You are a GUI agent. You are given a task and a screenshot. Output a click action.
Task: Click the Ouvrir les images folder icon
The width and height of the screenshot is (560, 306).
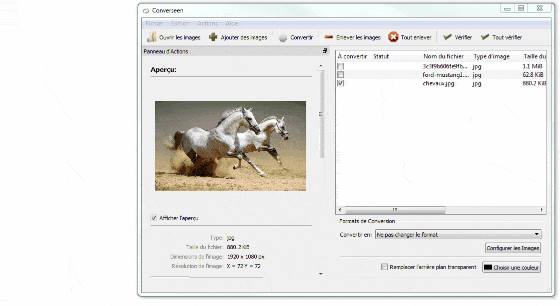[x=152, y=37]
